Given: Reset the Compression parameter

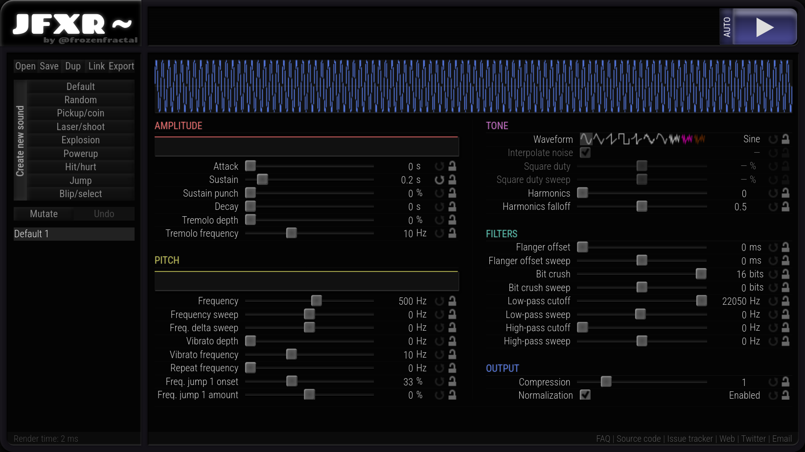Looking at the screenshot, I should pos(773,382).
